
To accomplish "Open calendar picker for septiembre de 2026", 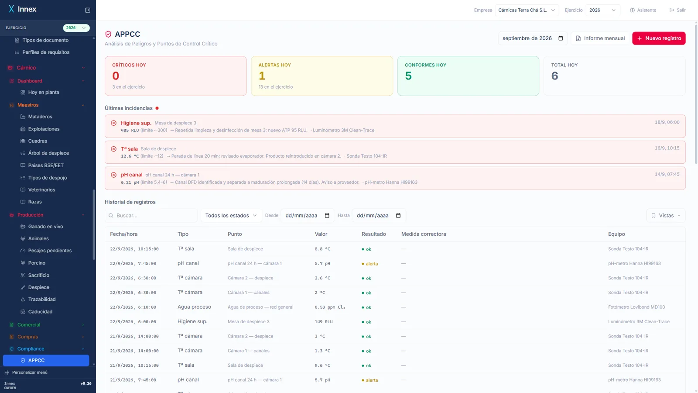I will point(561,38).
